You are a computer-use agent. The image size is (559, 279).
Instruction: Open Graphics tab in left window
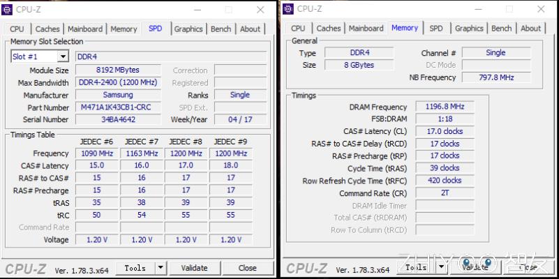point(188,29)
